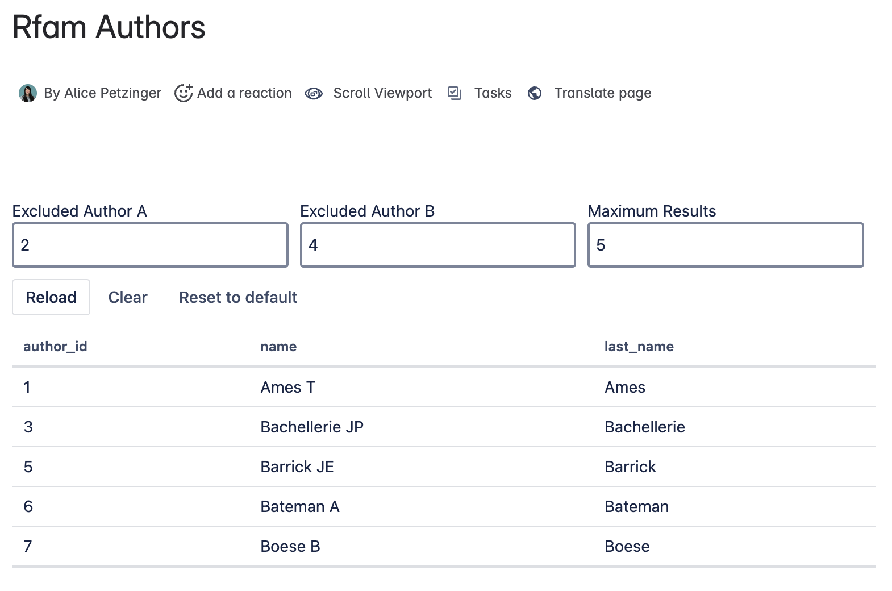Select the Bachellerie JP table cell
This screenshot has height=591, width=892.
(312, 427)
